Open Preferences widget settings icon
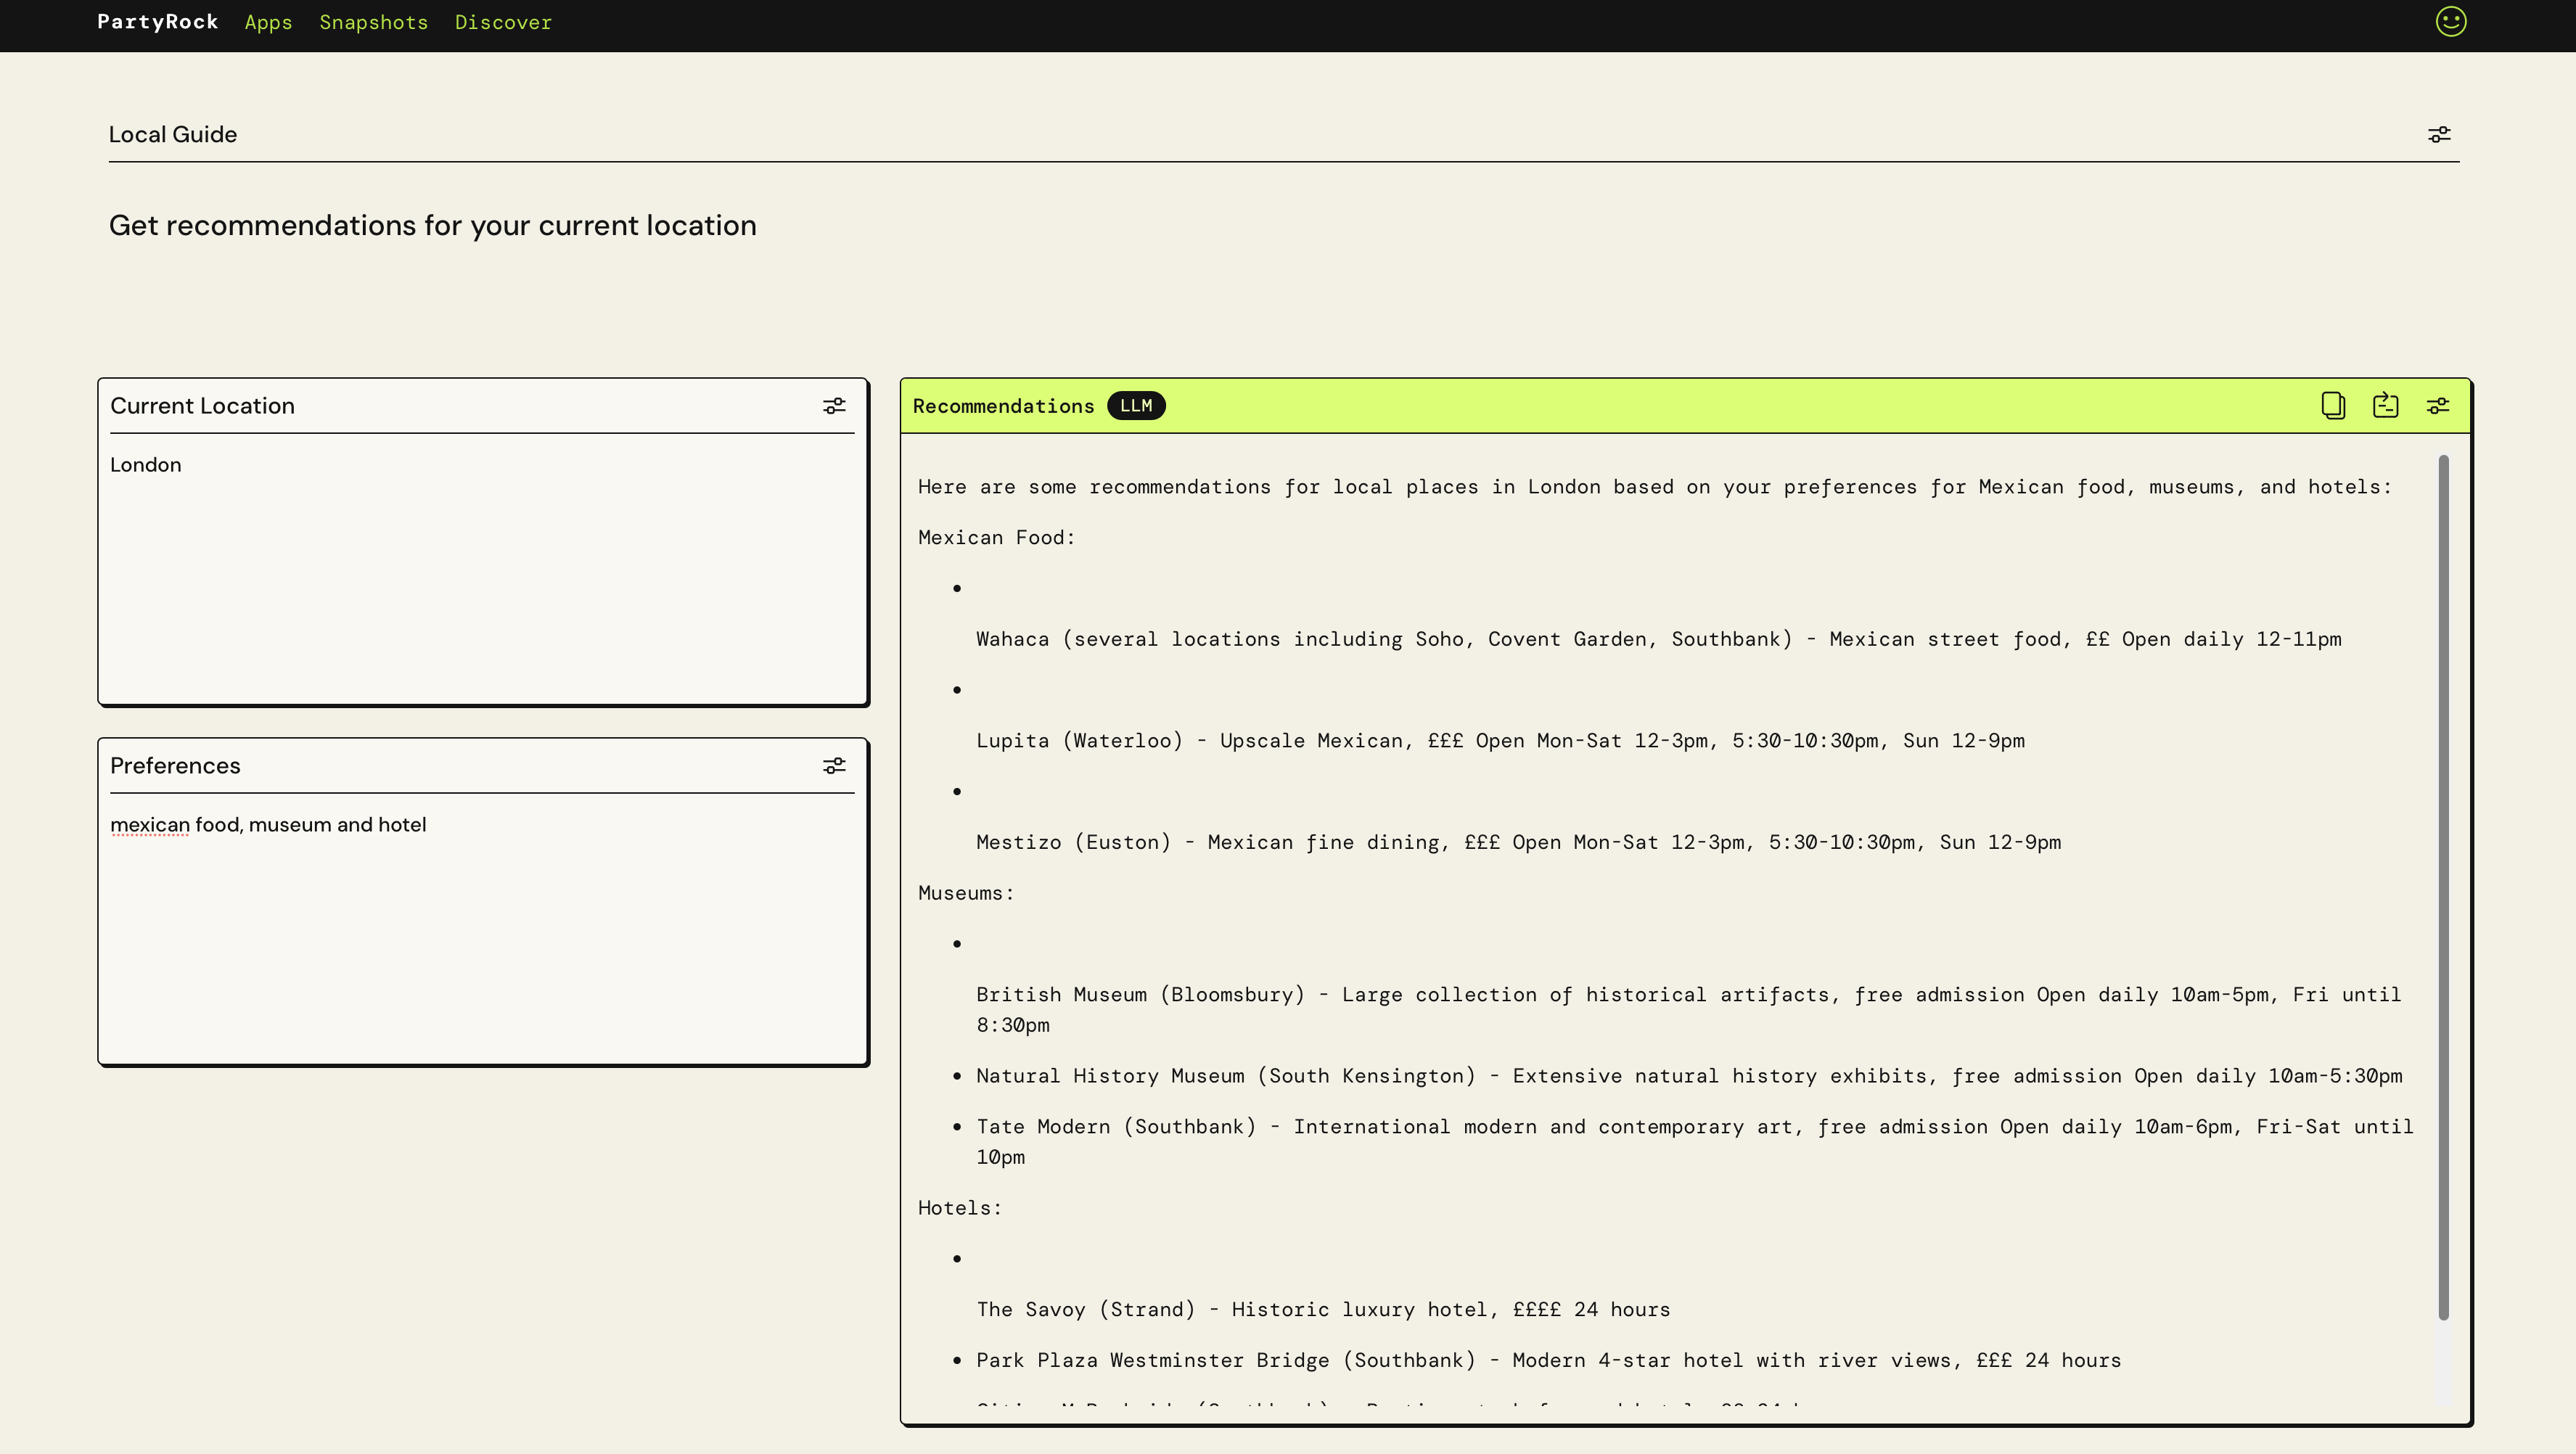The image size is (2576, 1454). (834, 765)
